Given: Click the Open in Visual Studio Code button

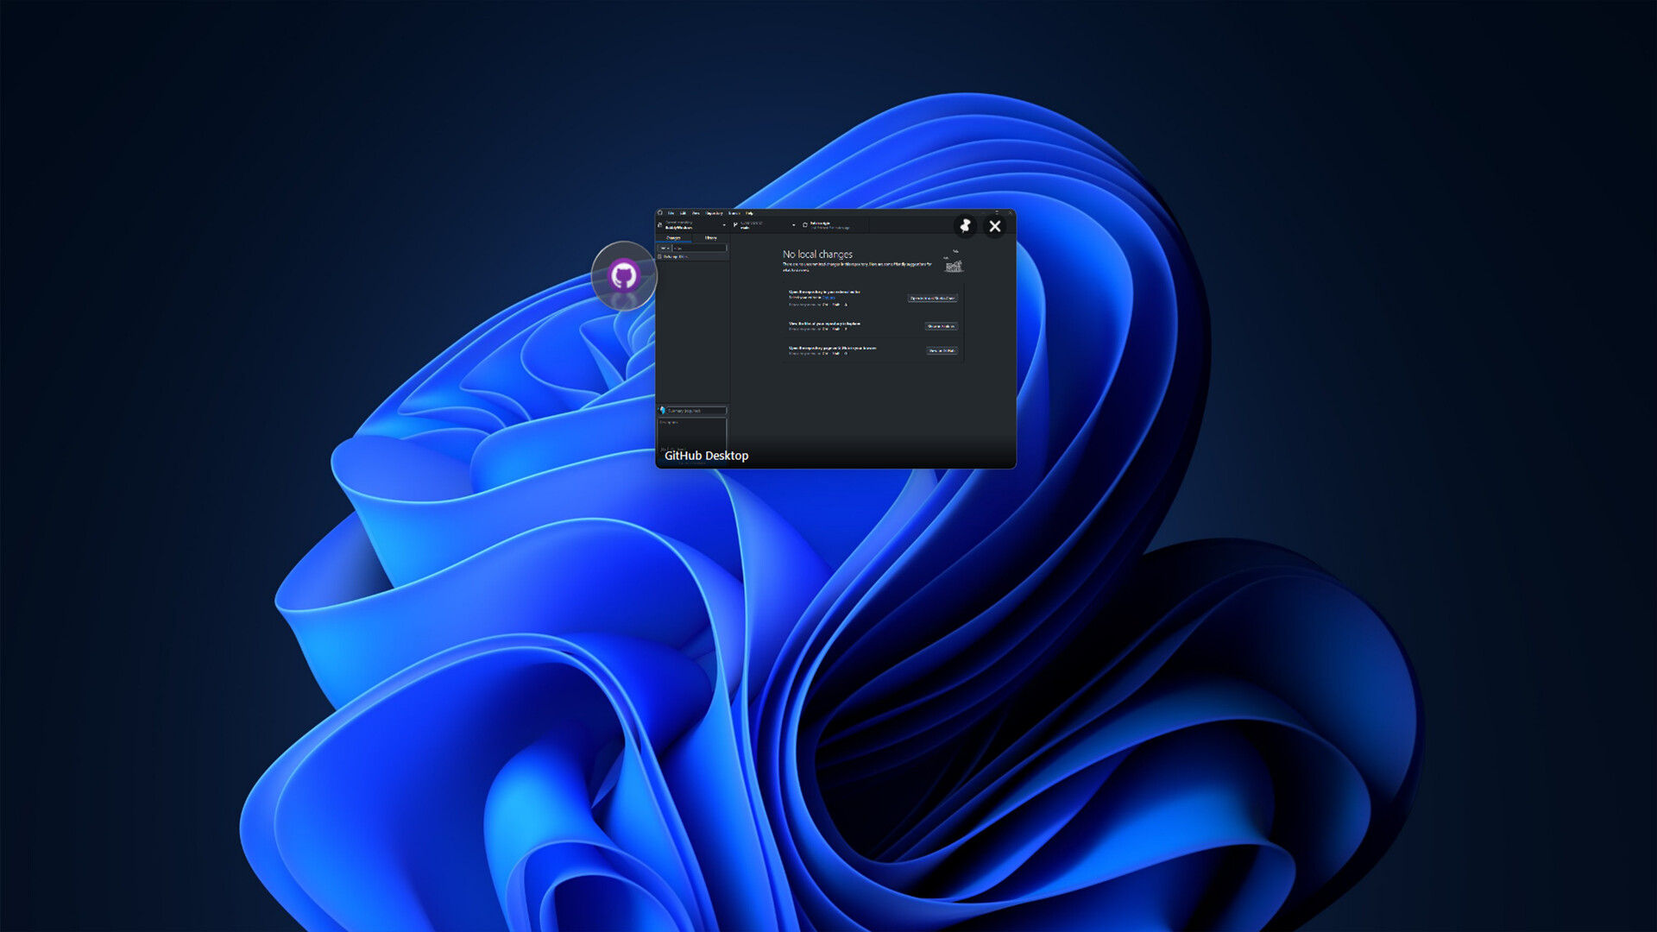Looking at the screenshot, I should (933, 299).
